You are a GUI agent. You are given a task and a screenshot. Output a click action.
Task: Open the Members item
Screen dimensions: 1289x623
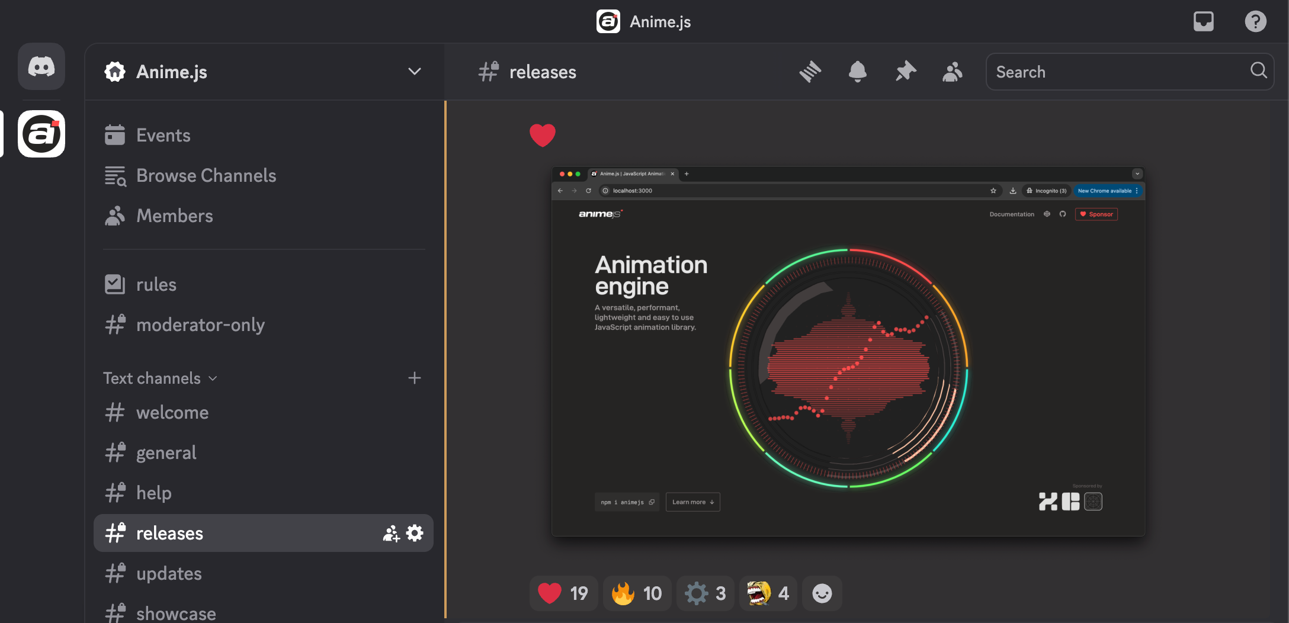[x=264, y=216]
